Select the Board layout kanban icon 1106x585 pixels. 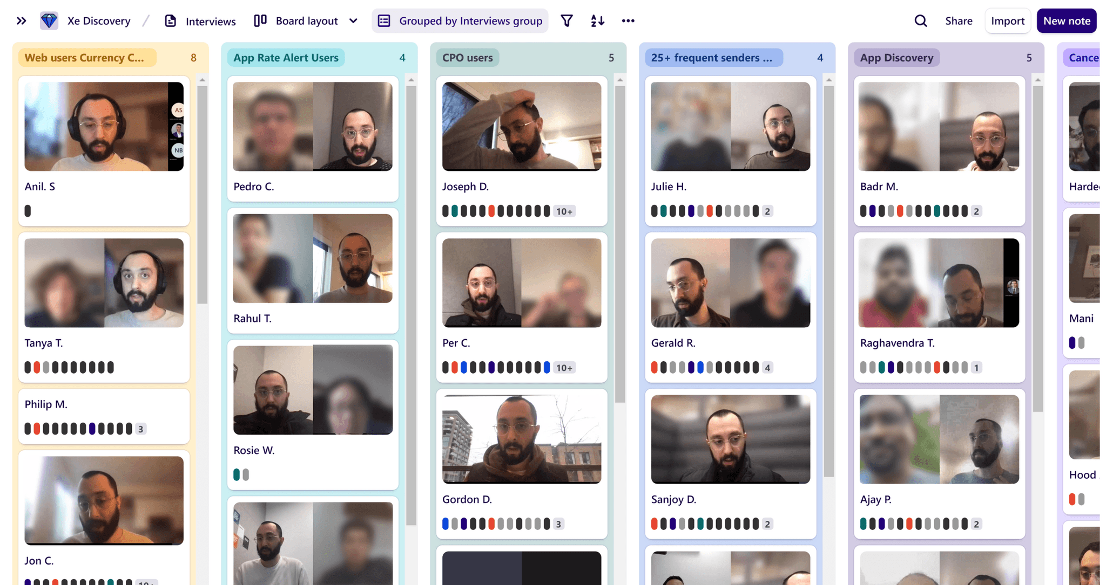260,20
